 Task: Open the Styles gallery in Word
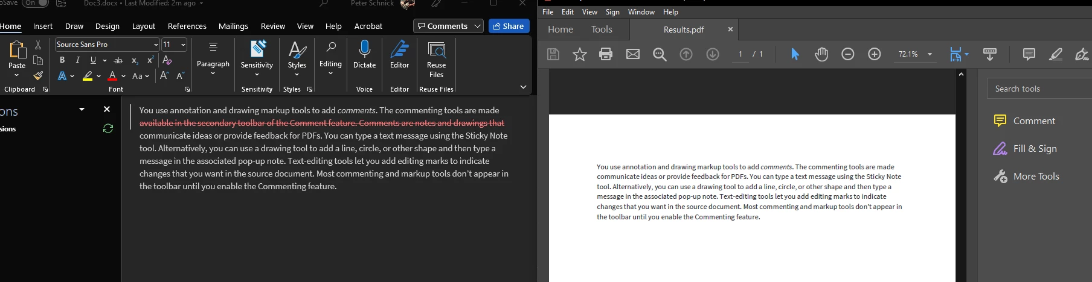click(x=297, y=59)
